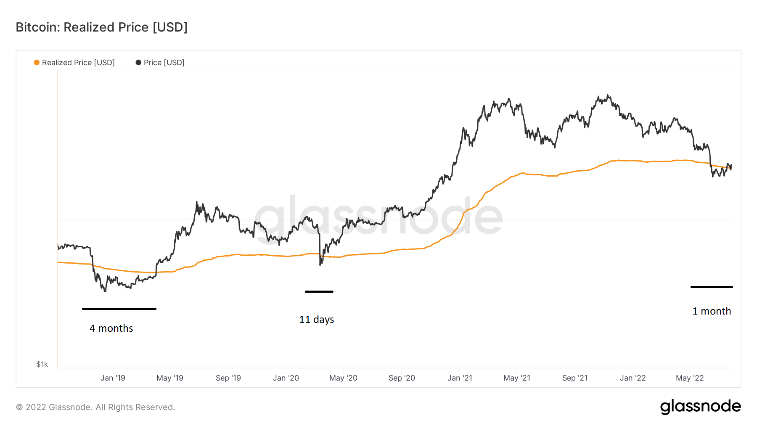The image size is (757, 426).
Task: Toggle the Price [USD] legend label
Action: point(164,63)
